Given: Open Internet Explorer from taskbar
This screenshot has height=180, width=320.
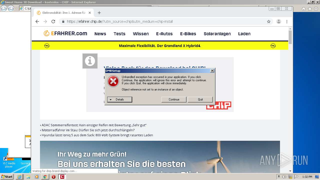Looking at the screenshot, I should pyautogui.click(x=19, y=177).
